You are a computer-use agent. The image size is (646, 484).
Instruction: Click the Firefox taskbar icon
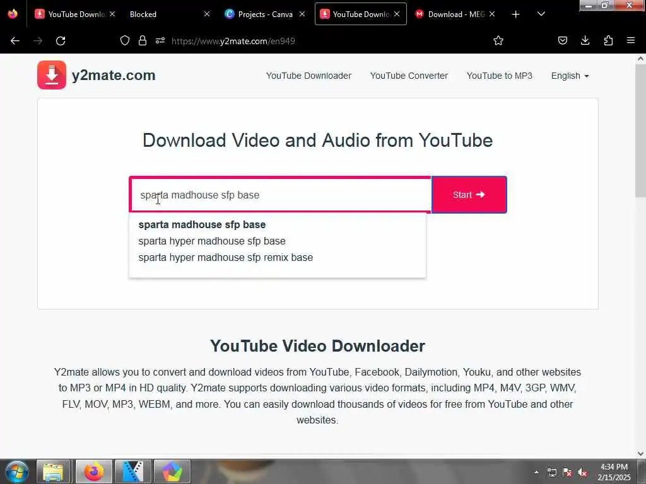tap(94, 471)
